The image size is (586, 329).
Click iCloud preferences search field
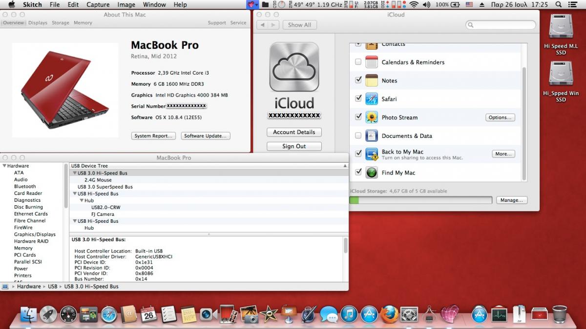click(x=501, y=25)
